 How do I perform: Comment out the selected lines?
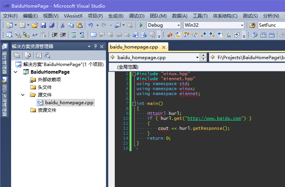(73, 35)
